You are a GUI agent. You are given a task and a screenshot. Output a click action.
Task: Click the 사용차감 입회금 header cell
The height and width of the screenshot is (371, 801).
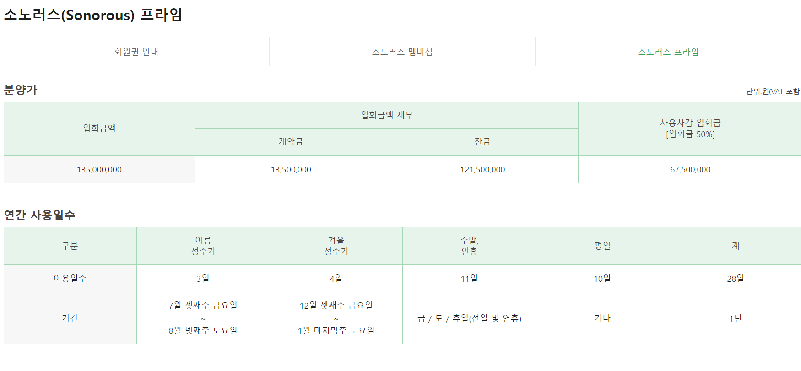pos(690,129)
